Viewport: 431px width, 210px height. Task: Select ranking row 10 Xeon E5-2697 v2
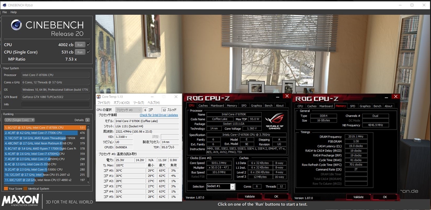(45, 175)
